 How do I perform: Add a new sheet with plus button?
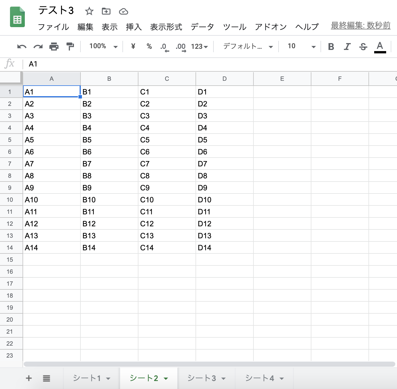coord(29,378)
